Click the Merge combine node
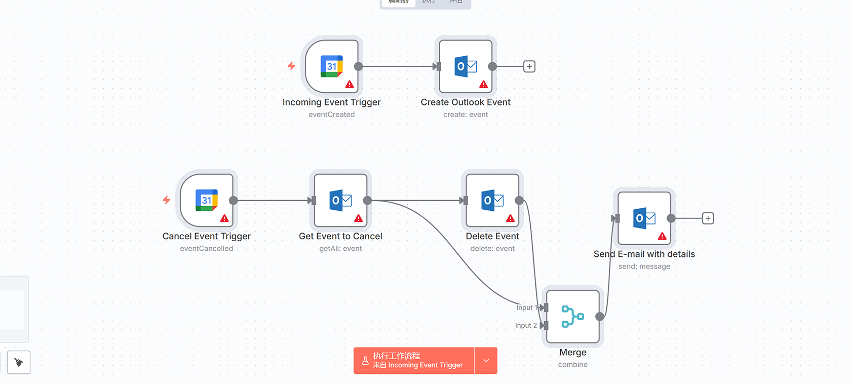Screen dimensions: 851x383 pos(573,317)
